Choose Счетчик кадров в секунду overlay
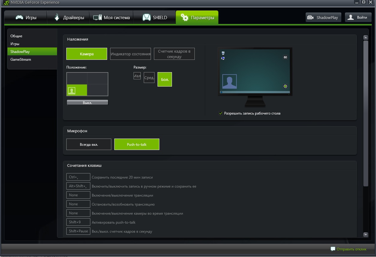 174,54
